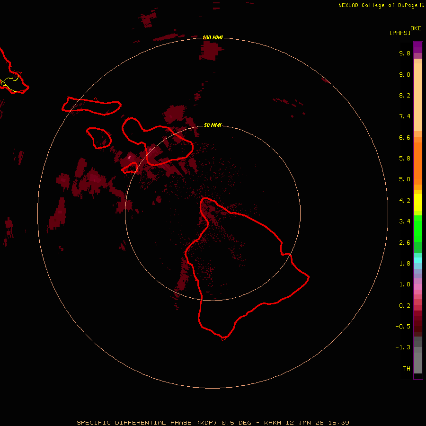Pick the peach segment of the color bar

click(x=418, y=97)
